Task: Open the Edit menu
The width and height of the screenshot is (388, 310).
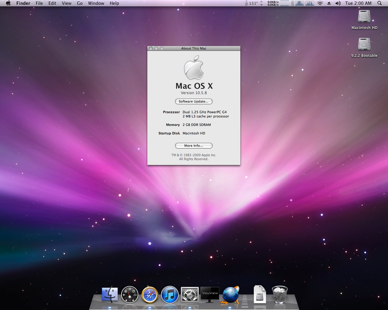Action: click(52, 3)
